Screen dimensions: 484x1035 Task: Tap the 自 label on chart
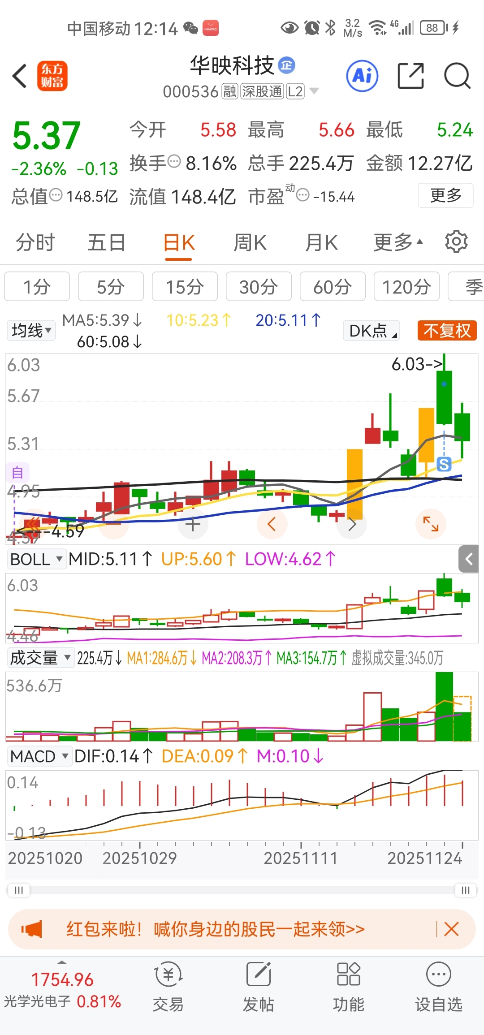click(17, 472)
